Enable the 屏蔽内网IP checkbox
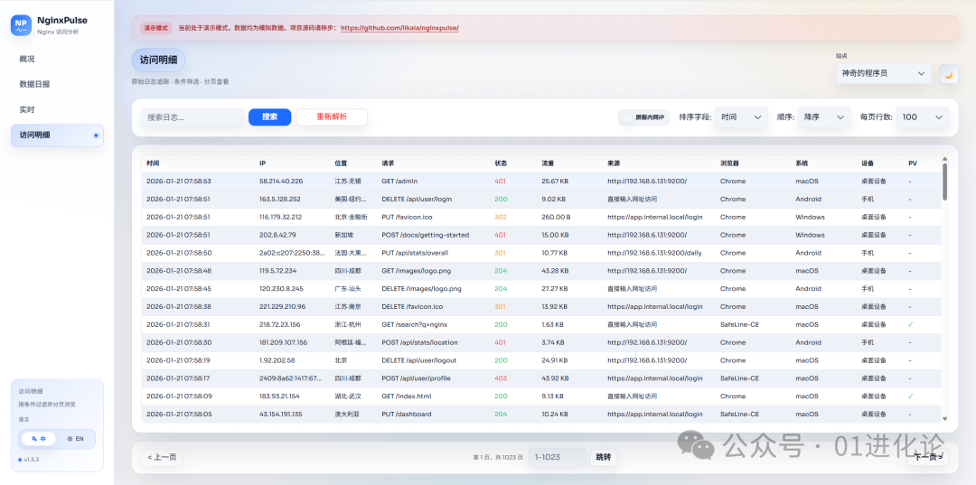976x485 pixels. coord(628,117)
